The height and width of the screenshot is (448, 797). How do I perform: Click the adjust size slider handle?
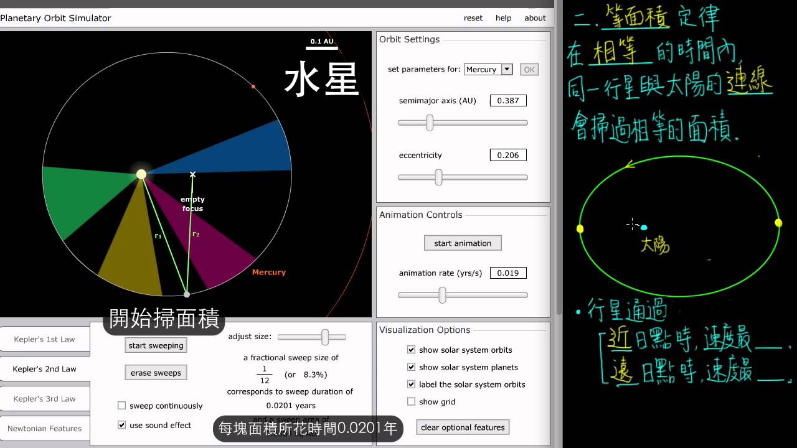pos(325,337)
